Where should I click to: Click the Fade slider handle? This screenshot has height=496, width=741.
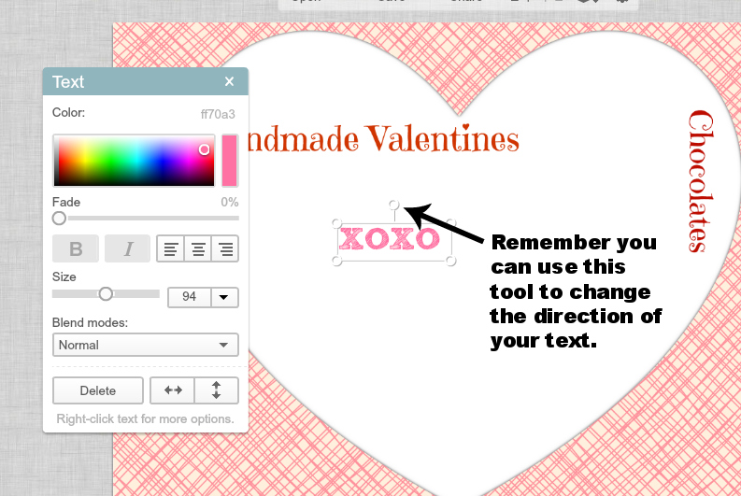[x=59, y=218]
